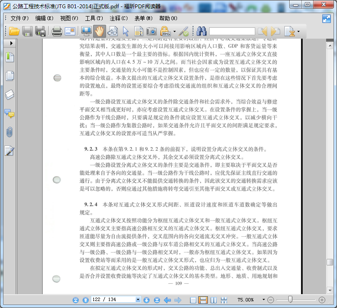Screen dimensions: 337x308
Task: Go to the last page
Action: click(x=157, y=300)
